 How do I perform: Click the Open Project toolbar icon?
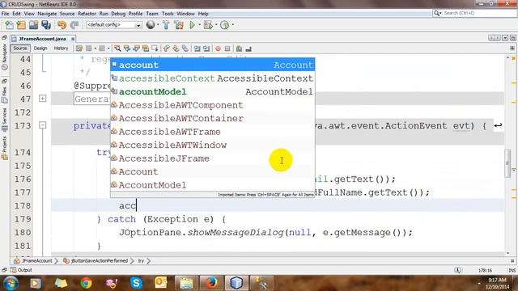tap(33, 25)
